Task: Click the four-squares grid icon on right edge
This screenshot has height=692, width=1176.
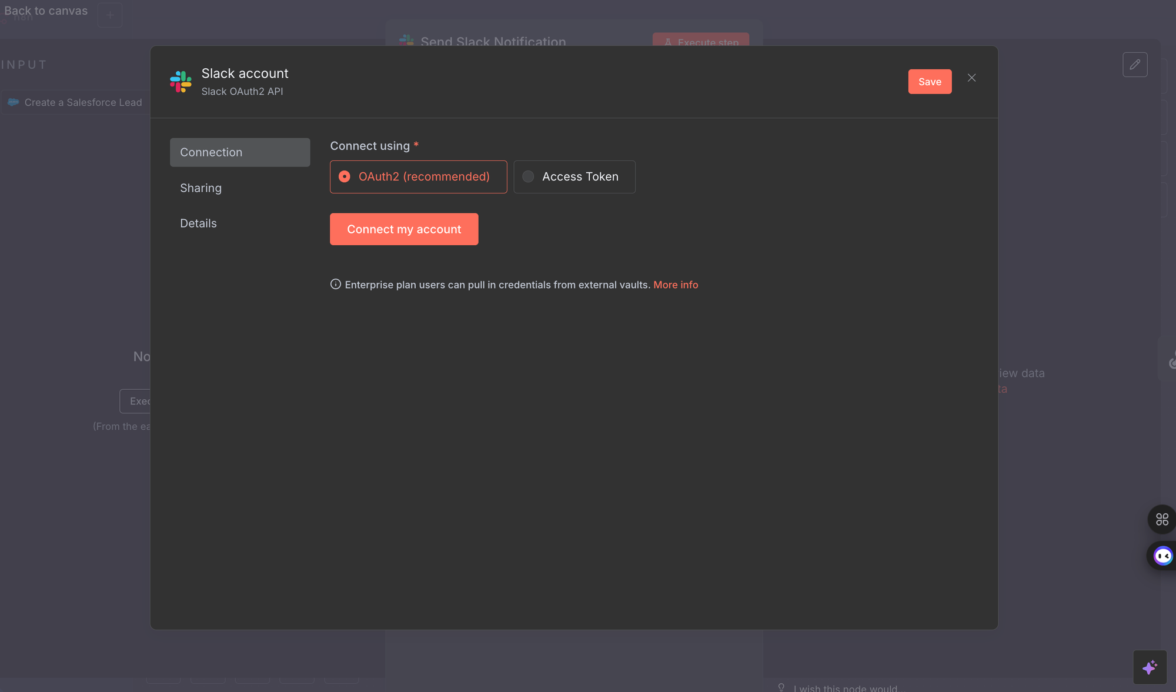Action: (x=1162, y=519)
